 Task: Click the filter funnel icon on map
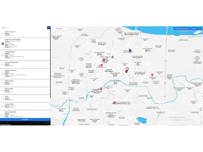[201, 29]
